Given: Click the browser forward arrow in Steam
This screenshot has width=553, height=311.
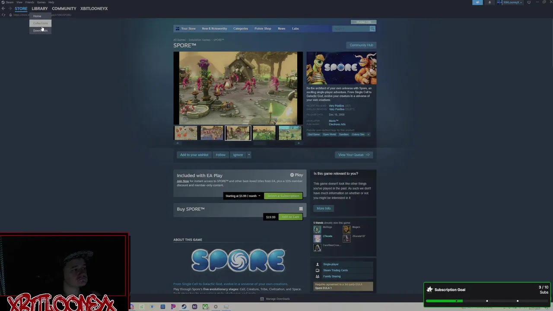Looking at the screenshot, I should coord(10,9).
